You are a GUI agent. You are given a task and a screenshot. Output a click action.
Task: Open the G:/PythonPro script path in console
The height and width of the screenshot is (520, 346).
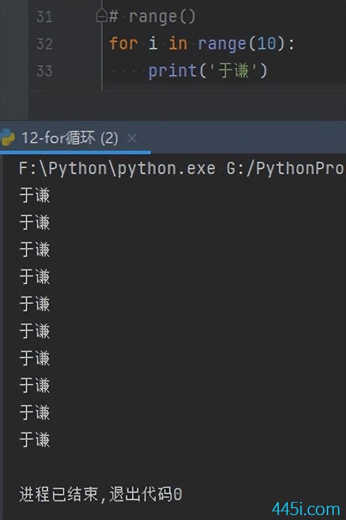click(285, 169)
